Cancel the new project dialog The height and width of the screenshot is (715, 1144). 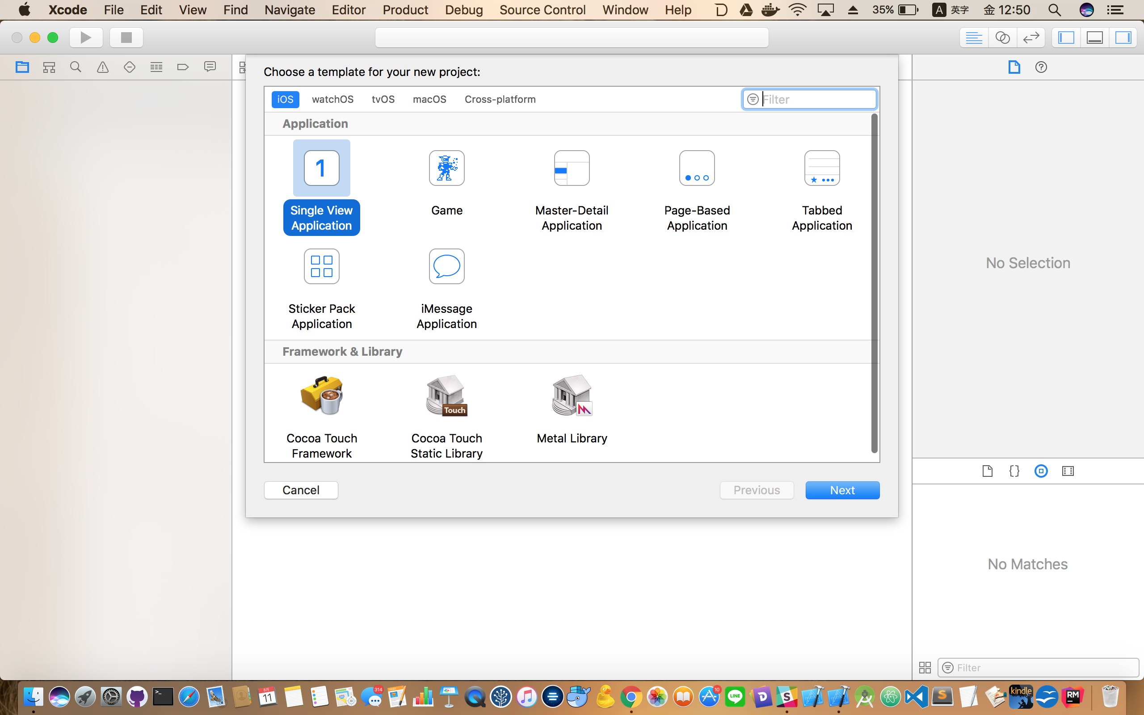click(x=301, y=490)
